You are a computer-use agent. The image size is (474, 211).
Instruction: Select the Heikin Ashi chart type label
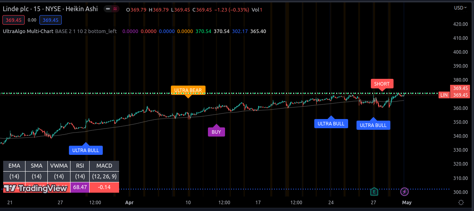[81, 10]
